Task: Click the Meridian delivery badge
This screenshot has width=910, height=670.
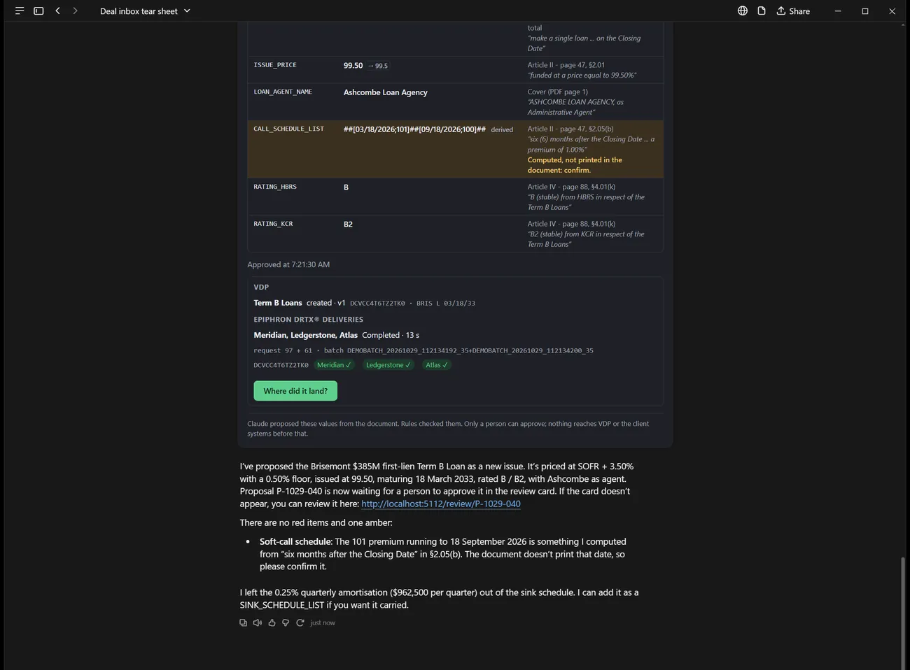Action: 334,365
